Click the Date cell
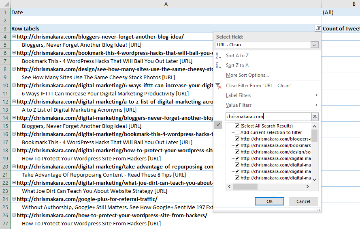The image size is (360, 229). [x=166, y=12]
